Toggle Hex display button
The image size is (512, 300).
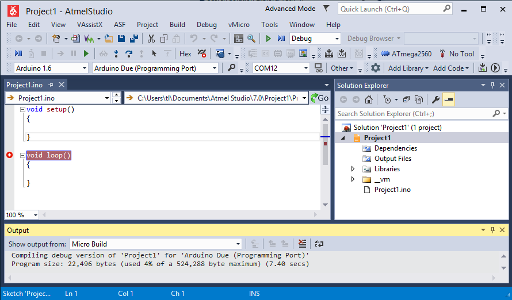point(185,54)
